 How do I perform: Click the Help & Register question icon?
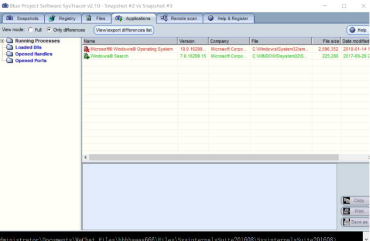[211, 18]
